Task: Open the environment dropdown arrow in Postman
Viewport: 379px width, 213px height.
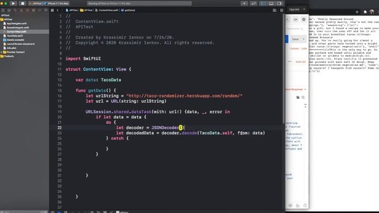Action: tap(287, 20)
